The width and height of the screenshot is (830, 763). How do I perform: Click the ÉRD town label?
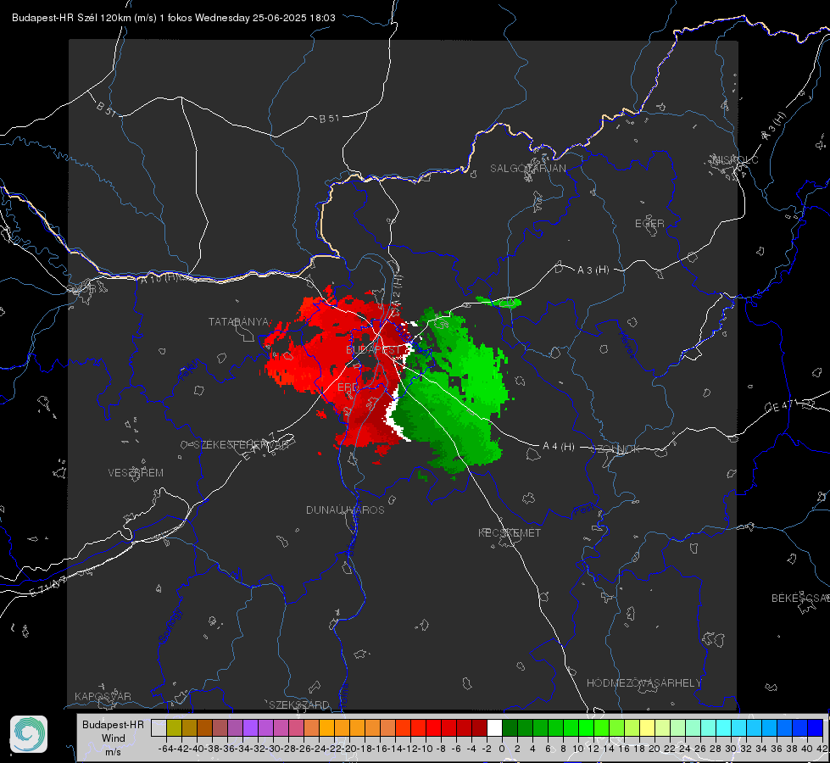point(348,387)
